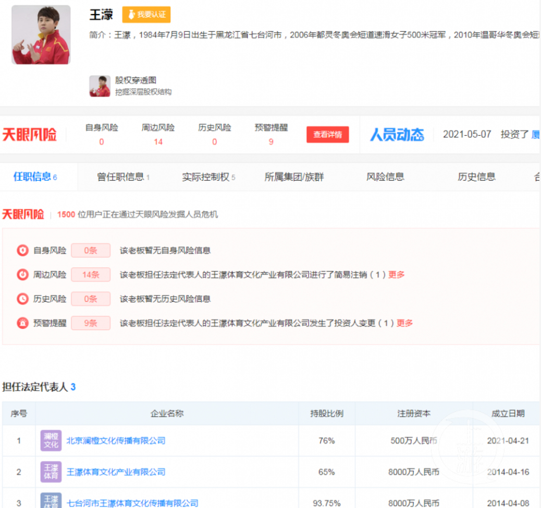The image size is (541, 508).
Task: Switch to the 曾任职信息 tab
Action: click(123, 177)
